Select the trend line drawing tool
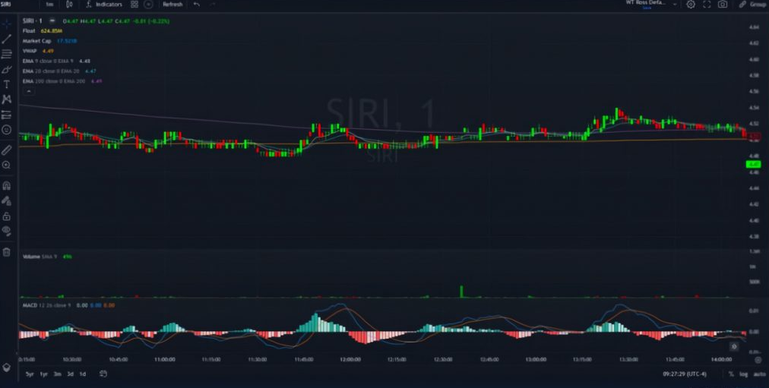 pyautogui.click(x=6, y=39)
